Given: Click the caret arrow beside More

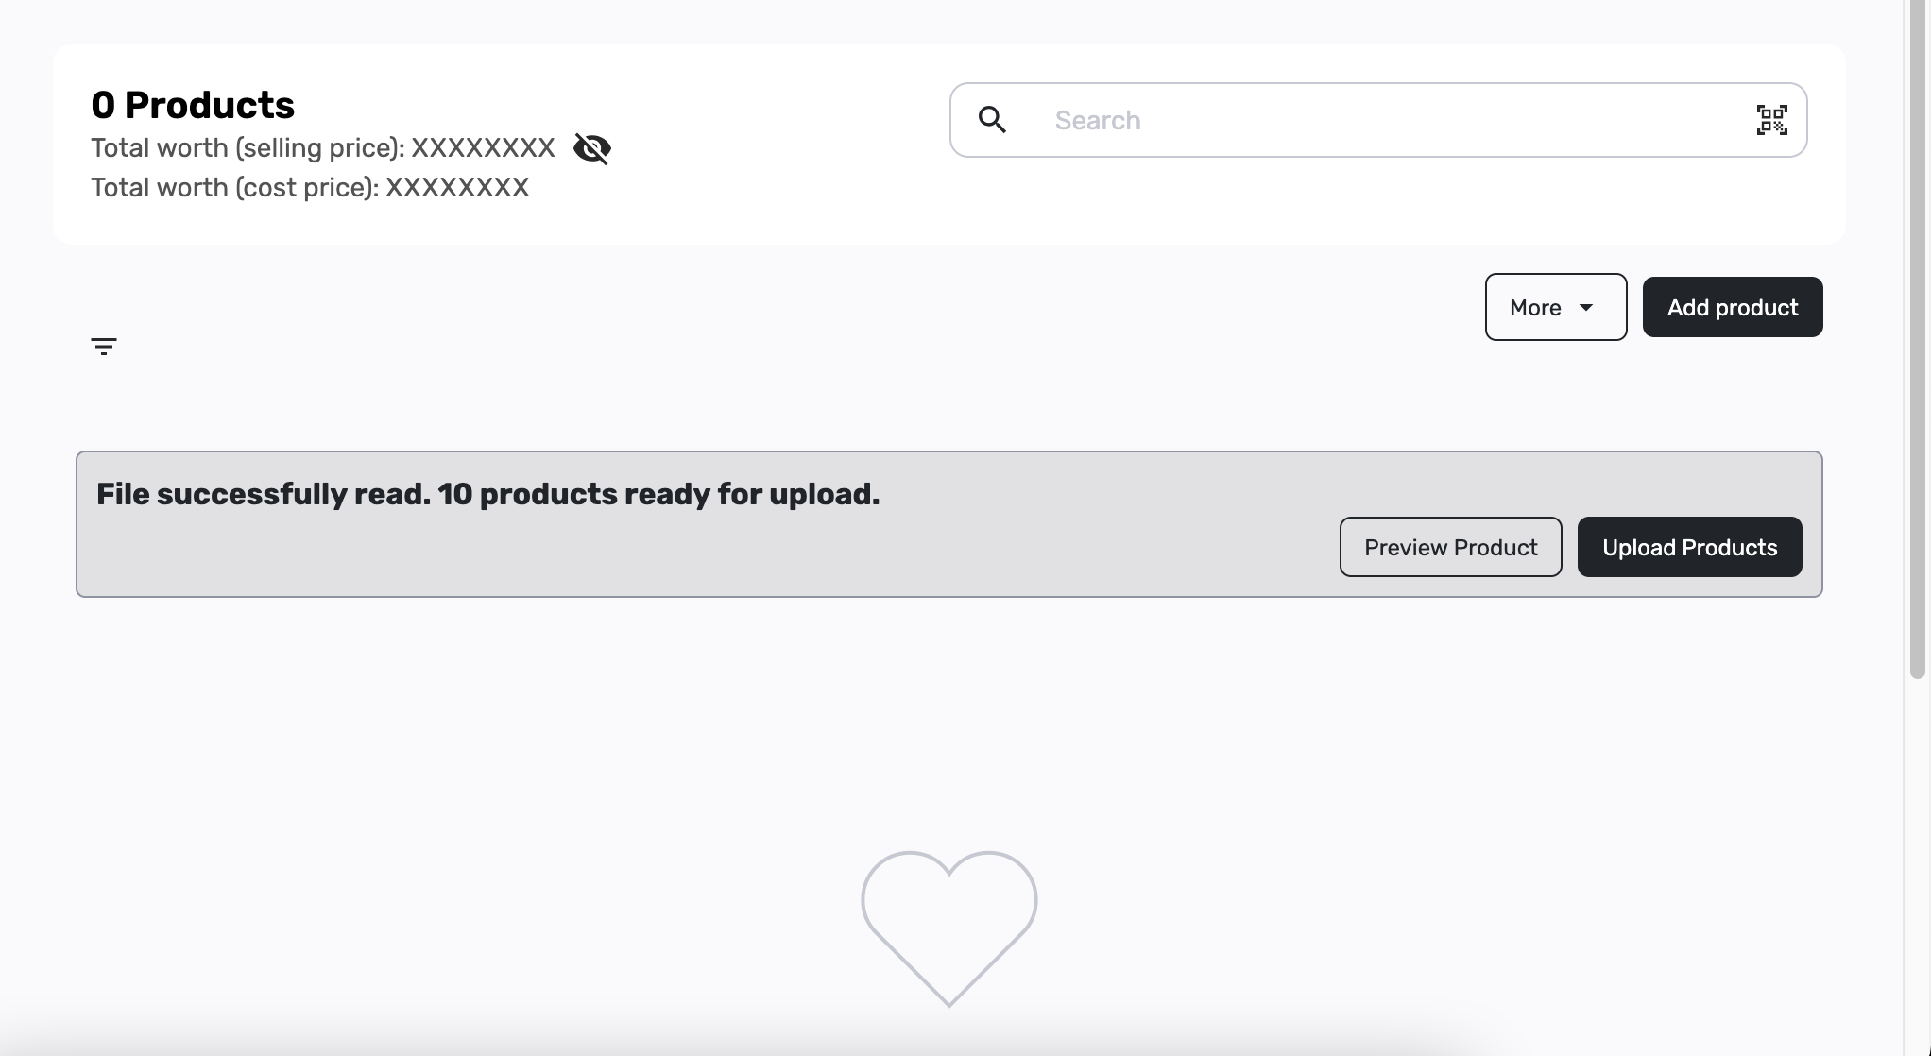Looking at the screenshot, I should (x=1586, y=307).
